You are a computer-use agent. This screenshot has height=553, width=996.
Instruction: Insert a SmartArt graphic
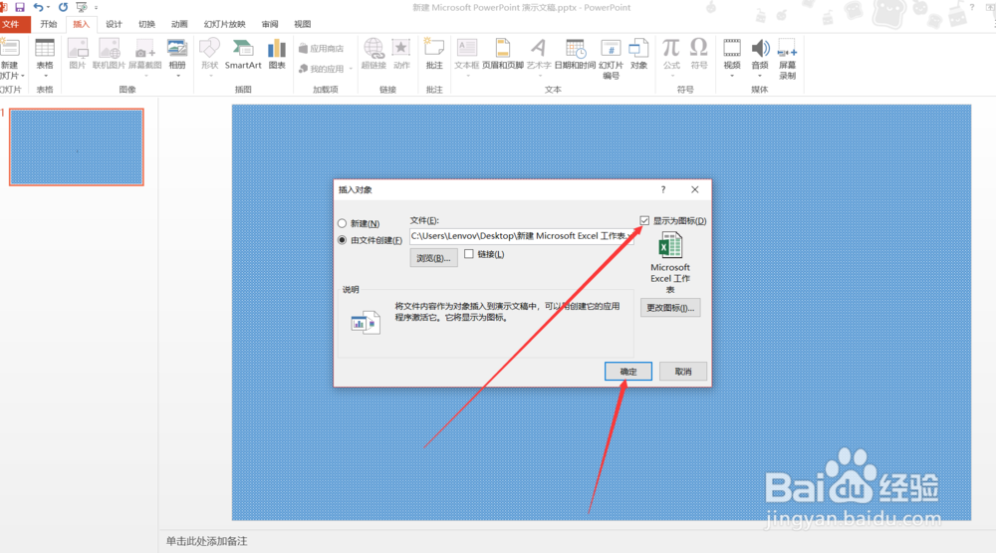243,54
